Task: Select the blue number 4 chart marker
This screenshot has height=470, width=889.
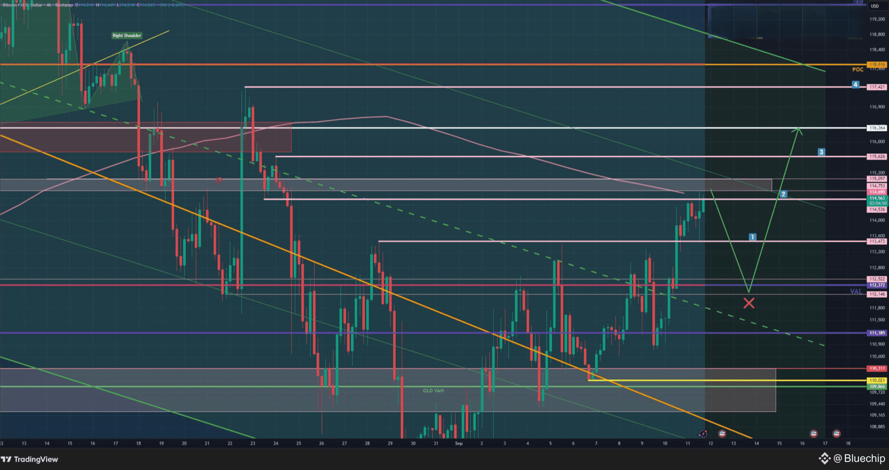Action: [x=855, y=84]
